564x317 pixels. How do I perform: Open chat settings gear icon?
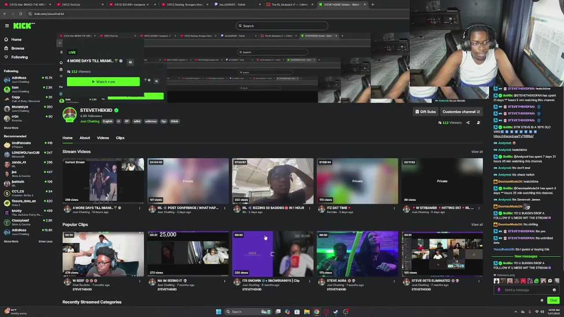[542, 301]
